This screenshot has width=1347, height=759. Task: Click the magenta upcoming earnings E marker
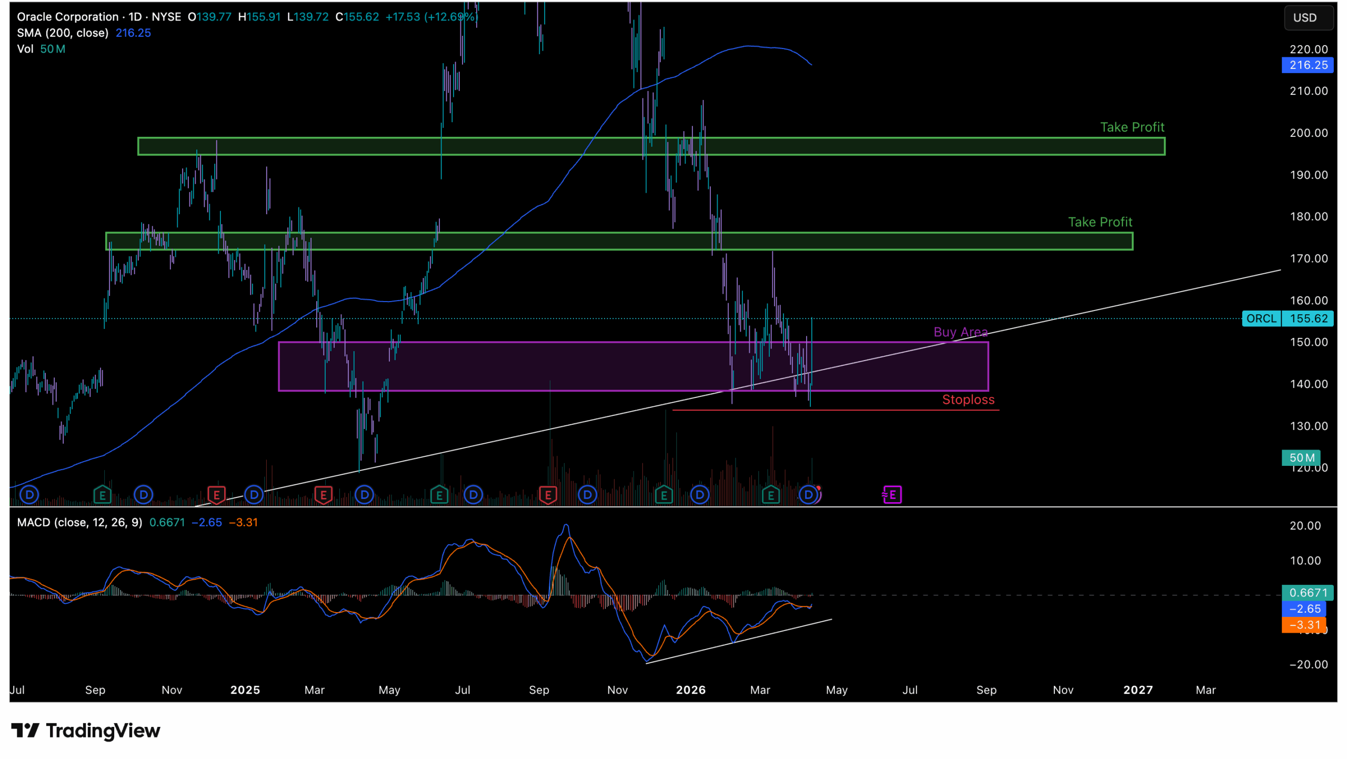point(892,494)
